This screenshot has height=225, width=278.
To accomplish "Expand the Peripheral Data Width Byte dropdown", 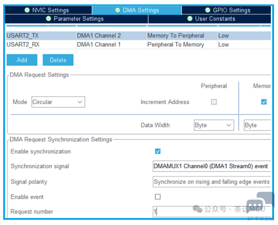I will [x=214, y=125].
